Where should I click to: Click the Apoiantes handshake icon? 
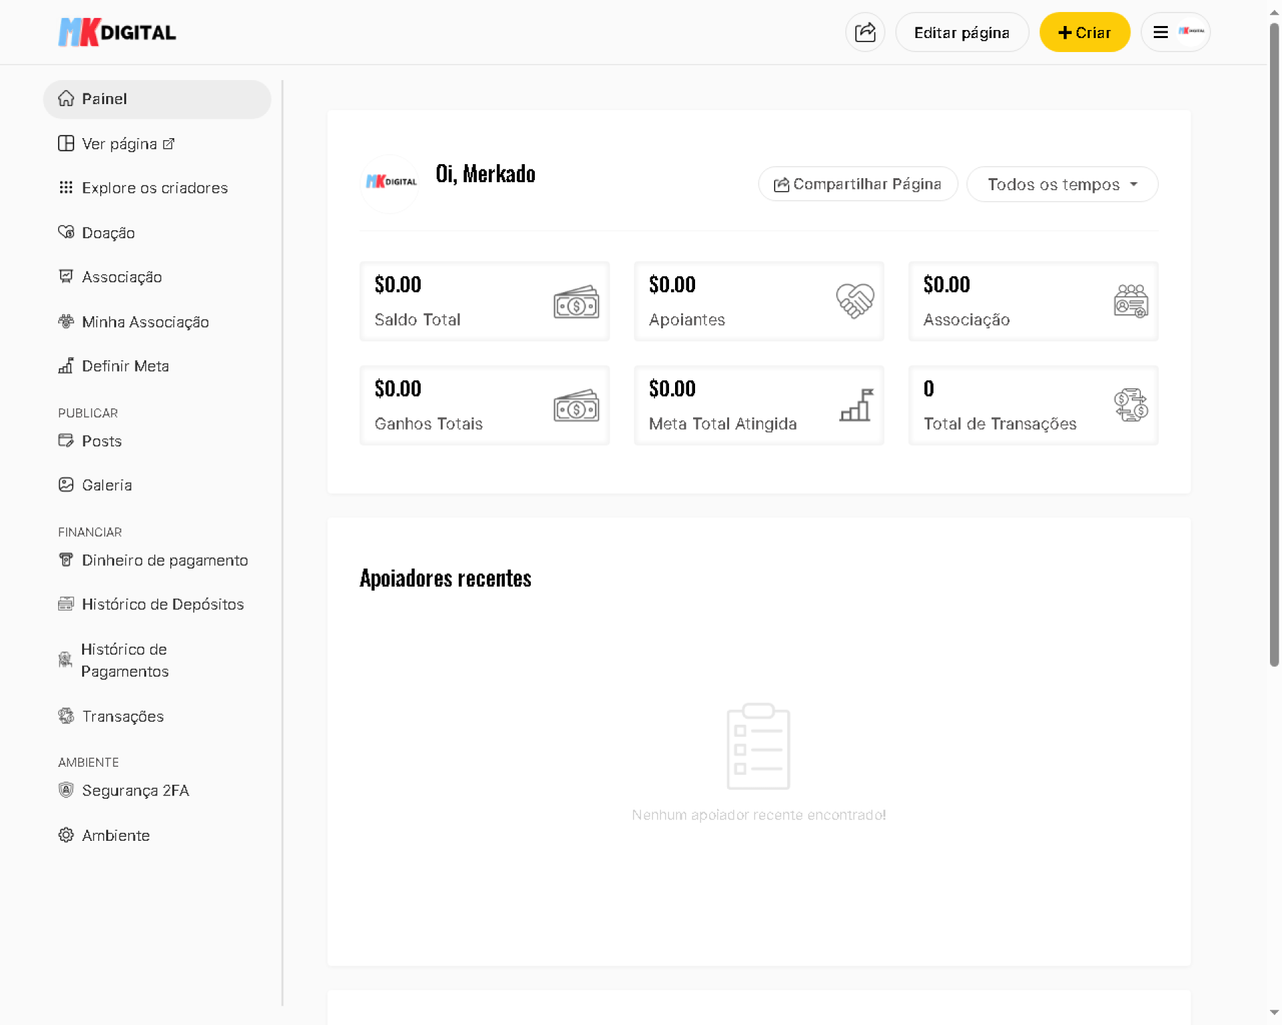855,301
